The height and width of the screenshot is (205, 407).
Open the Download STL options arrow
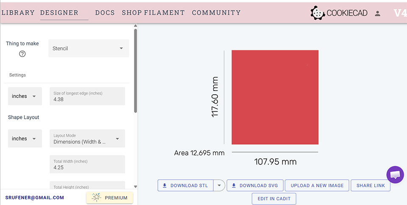pos(219,186)
